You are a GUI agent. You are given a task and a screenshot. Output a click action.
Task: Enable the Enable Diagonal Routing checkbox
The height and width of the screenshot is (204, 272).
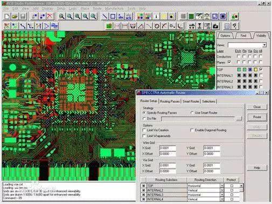click(192, 130)
